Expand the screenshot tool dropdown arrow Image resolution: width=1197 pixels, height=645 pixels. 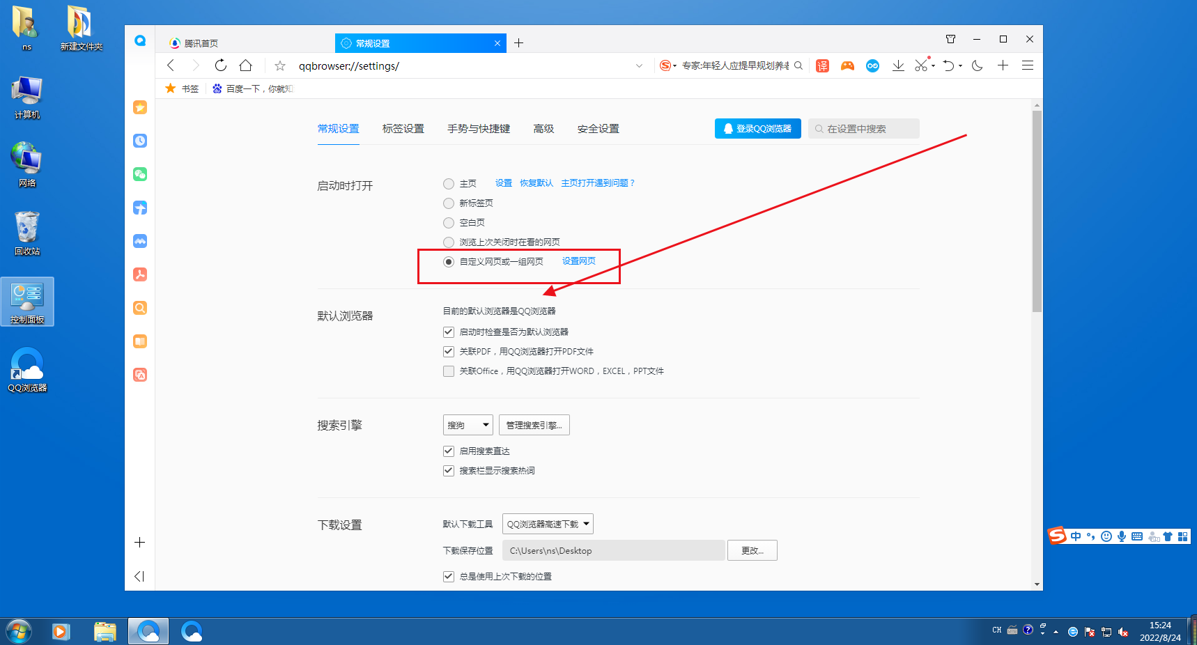(933, 66)
